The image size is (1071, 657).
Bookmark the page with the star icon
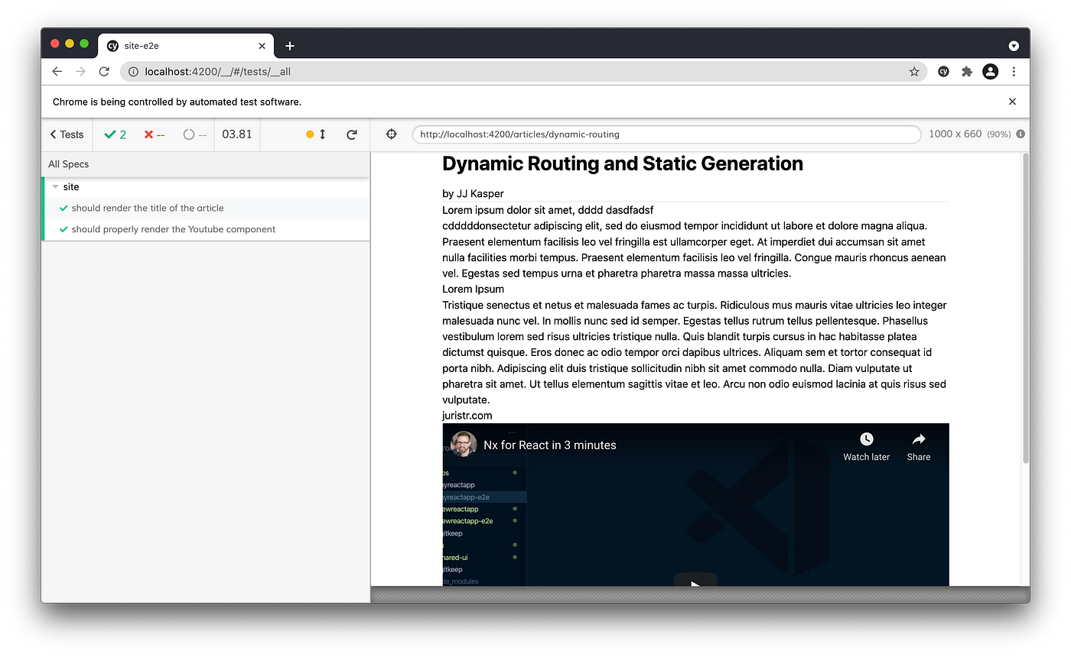click(x=914, y=71)
